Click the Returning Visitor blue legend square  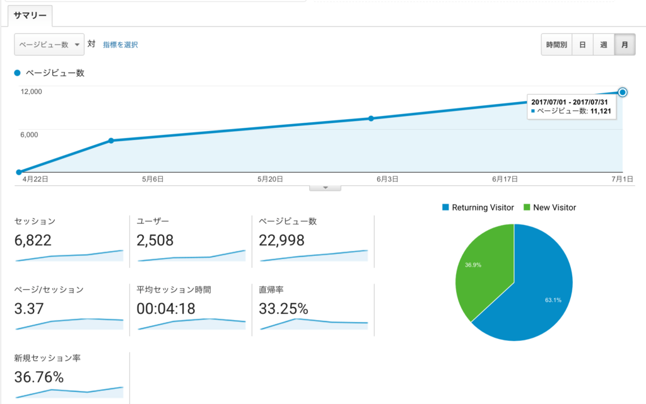point(445,207)
